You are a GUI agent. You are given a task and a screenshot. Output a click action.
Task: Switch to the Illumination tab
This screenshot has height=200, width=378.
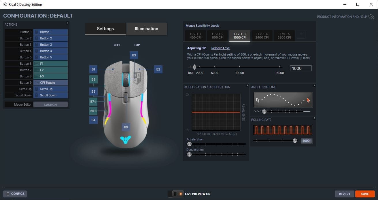click(146, 29)
